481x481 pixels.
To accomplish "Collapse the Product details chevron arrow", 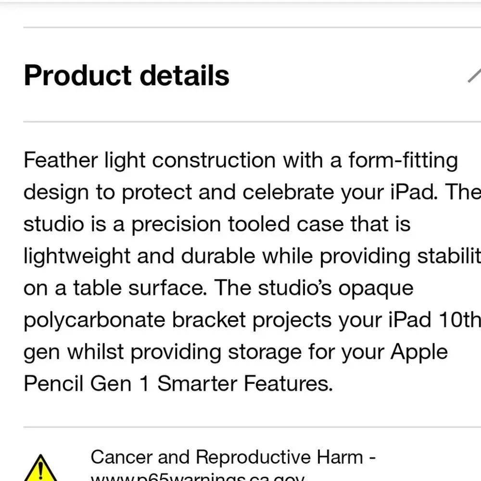I will [x=474, y=75].
